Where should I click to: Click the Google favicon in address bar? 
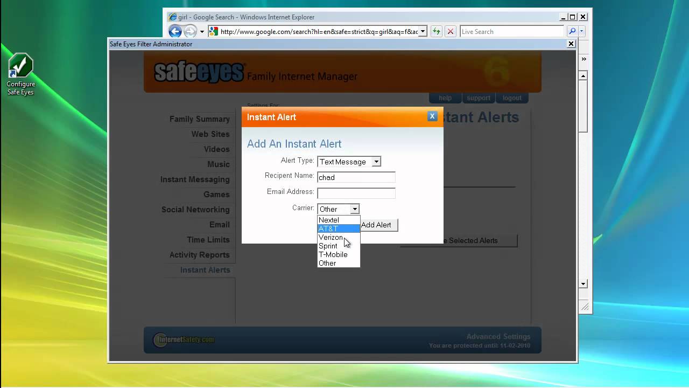pyautogui.click(x=214, y=31)
